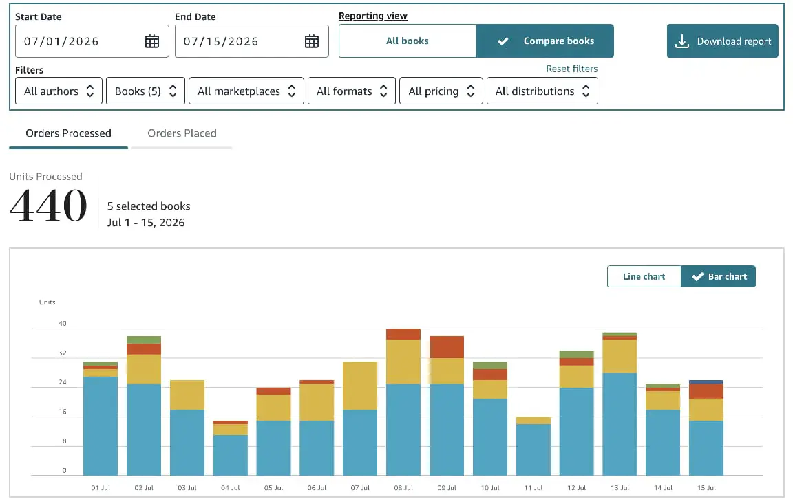The width and height of the screenshot is (793, 499).
Task: Select the Compare books reporting view
Action: point(544,41)
